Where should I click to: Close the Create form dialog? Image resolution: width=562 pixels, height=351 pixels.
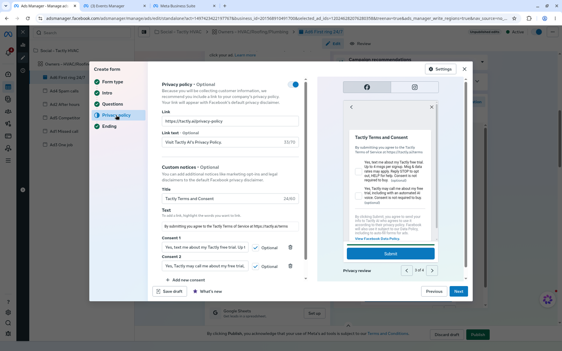465,69
